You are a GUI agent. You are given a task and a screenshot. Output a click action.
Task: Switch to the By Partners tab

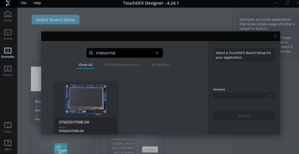coord(161,65)
